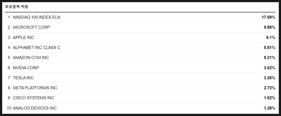Screen dimensions: 281x116
Task: Click the 3.26% Tesla weight
Action: pyautogui.click(x=270, y=78)
